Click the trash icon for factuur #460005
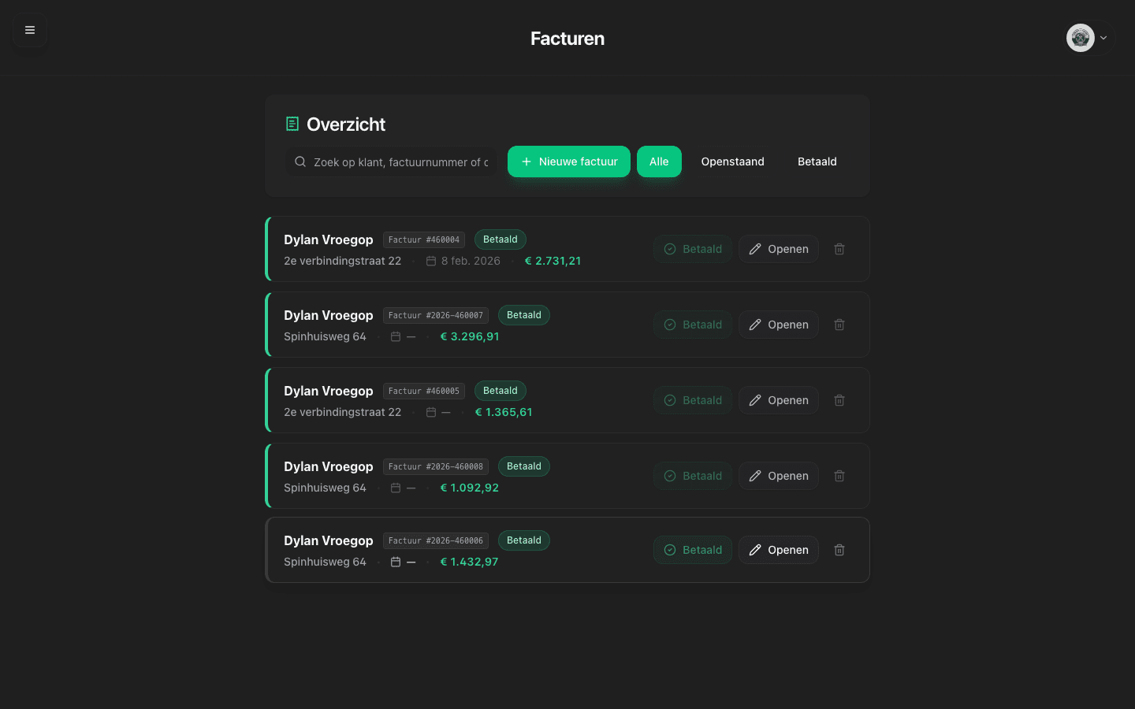Image resolution: width=1135 pixels, height=709 pixels. click(839, 400)
